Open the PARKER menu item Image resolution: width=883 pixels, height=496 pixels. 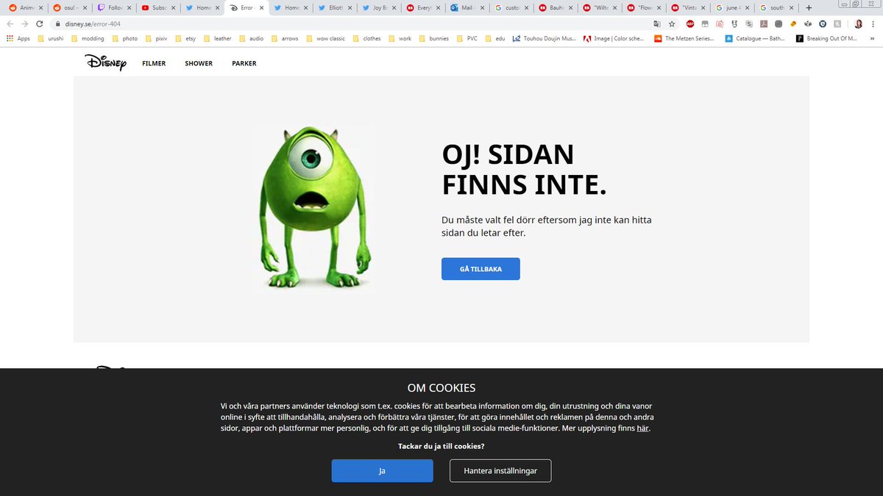(x=244, y=63)
